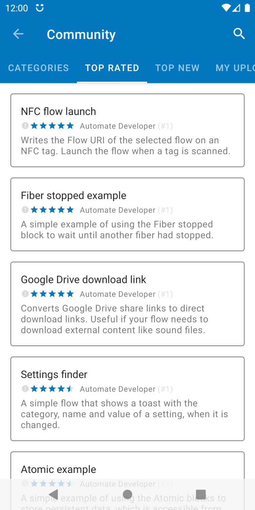Viewport: 255px width, 510px height.
Task: Switch to the My Uploads tab
Action: [235, 68]
